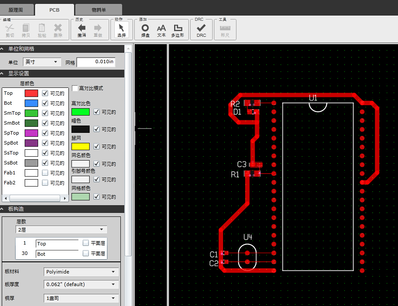Toggle visibility of SpTop layer

45,133
